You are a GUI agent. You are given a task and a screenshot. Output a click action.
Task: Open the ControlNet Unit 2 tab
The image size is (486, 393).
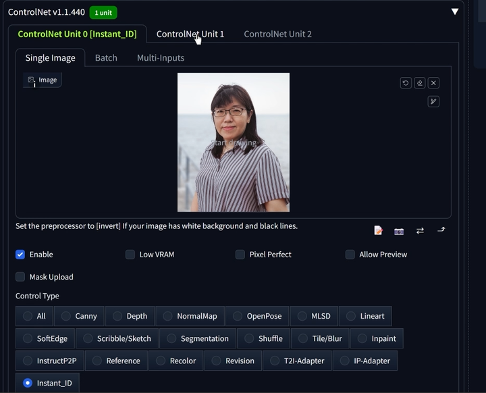(277, 34)
